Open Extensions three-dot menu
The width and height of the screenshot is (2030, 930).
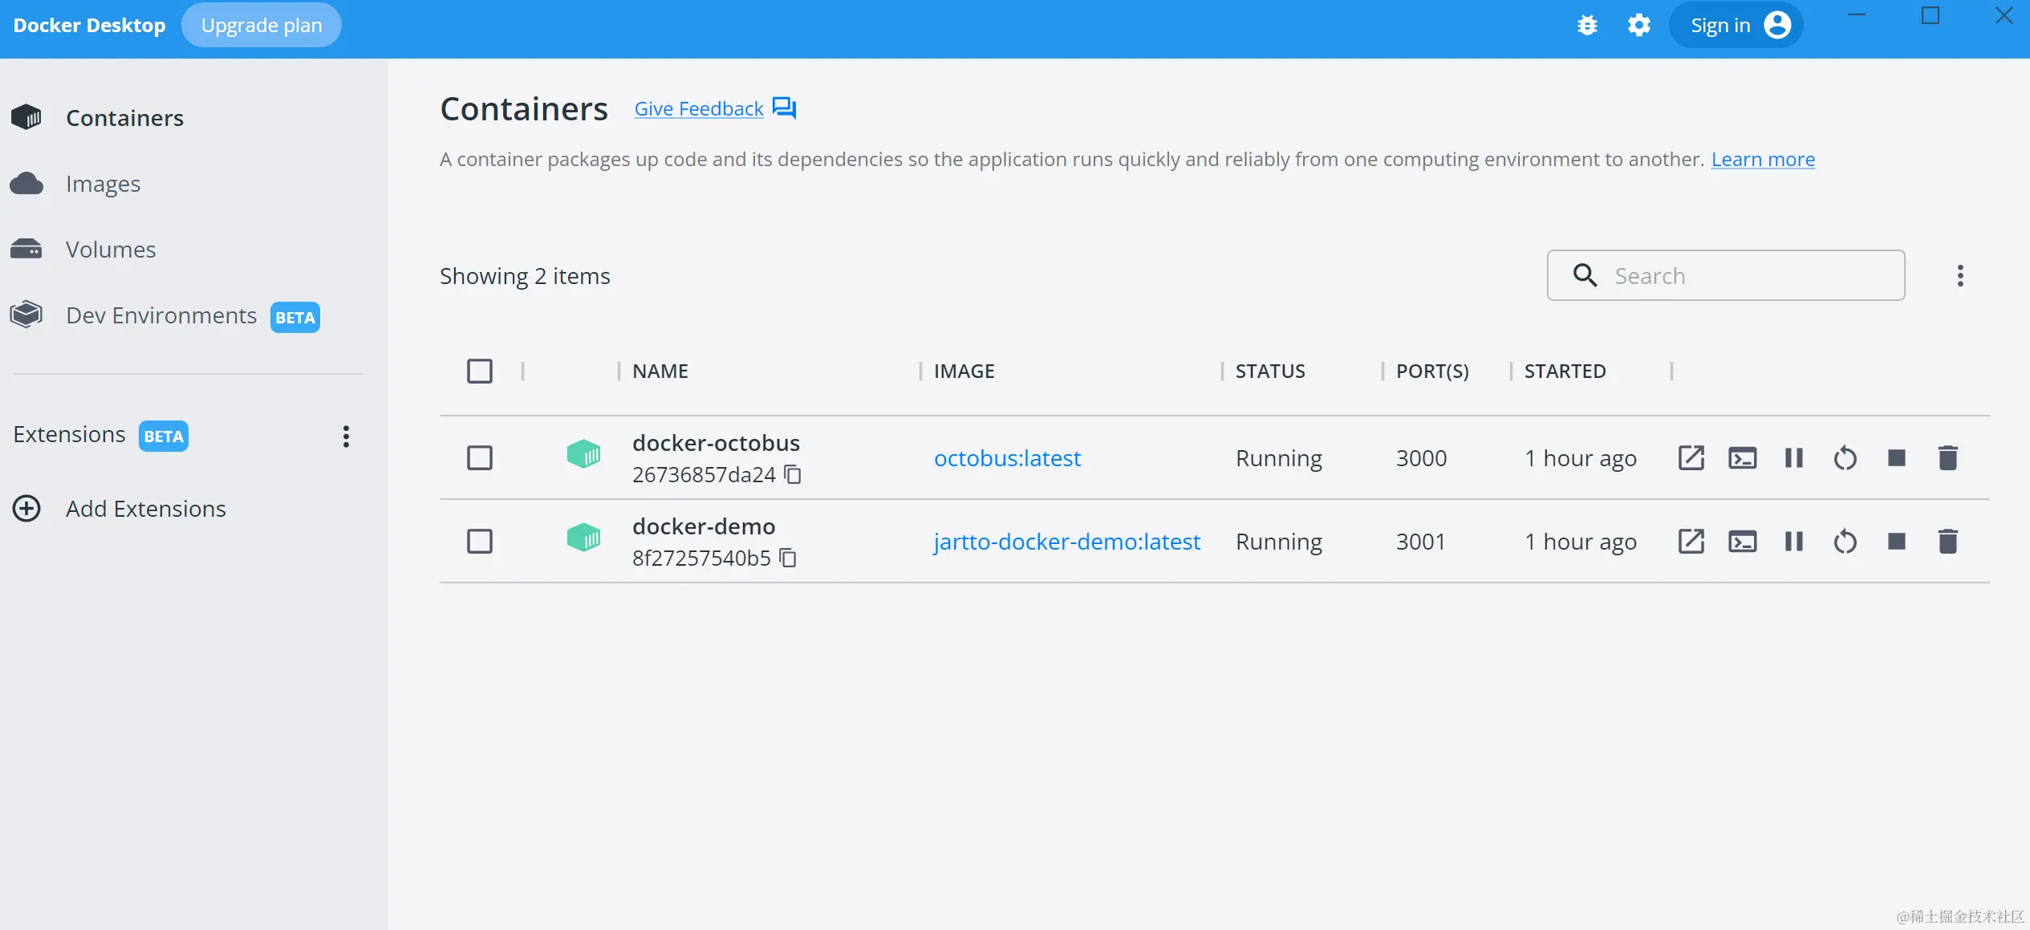click(346, 436)
